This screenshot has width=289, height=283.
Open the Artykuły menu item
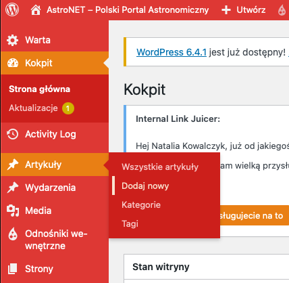(x=55, y=165)
